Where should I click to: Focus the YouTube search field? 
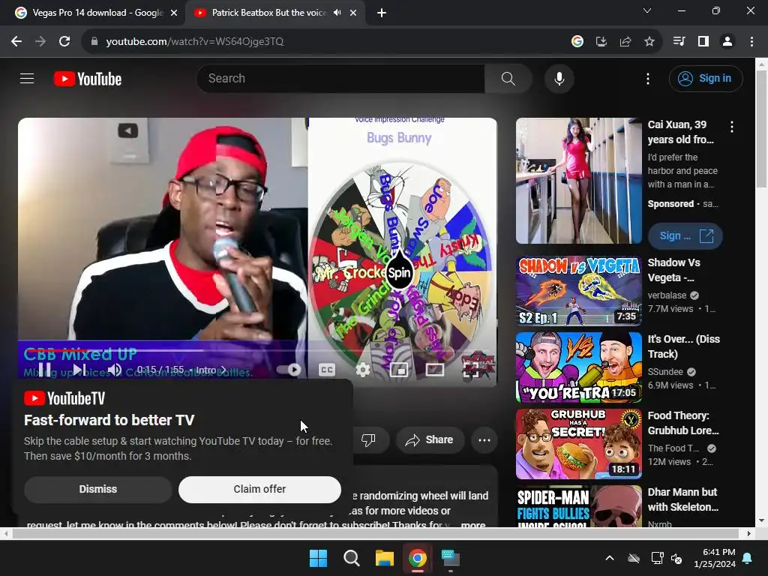tap(340, 78)
